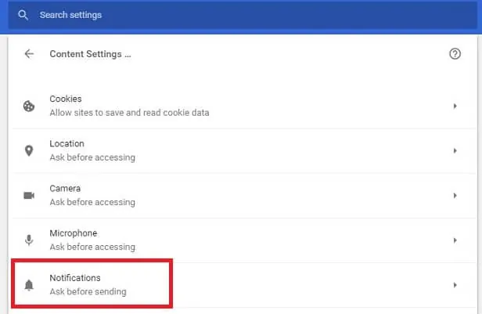
Task: Open the Location settings entry
Action: [244, 150]
